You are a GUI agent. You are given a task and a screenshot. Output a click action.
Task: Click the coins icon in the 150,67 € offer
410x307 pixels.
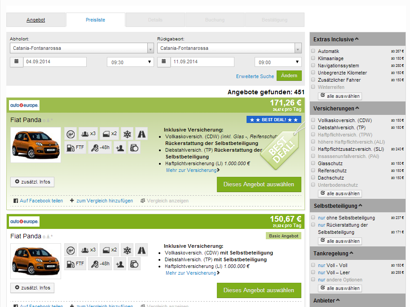pos(134,264)
